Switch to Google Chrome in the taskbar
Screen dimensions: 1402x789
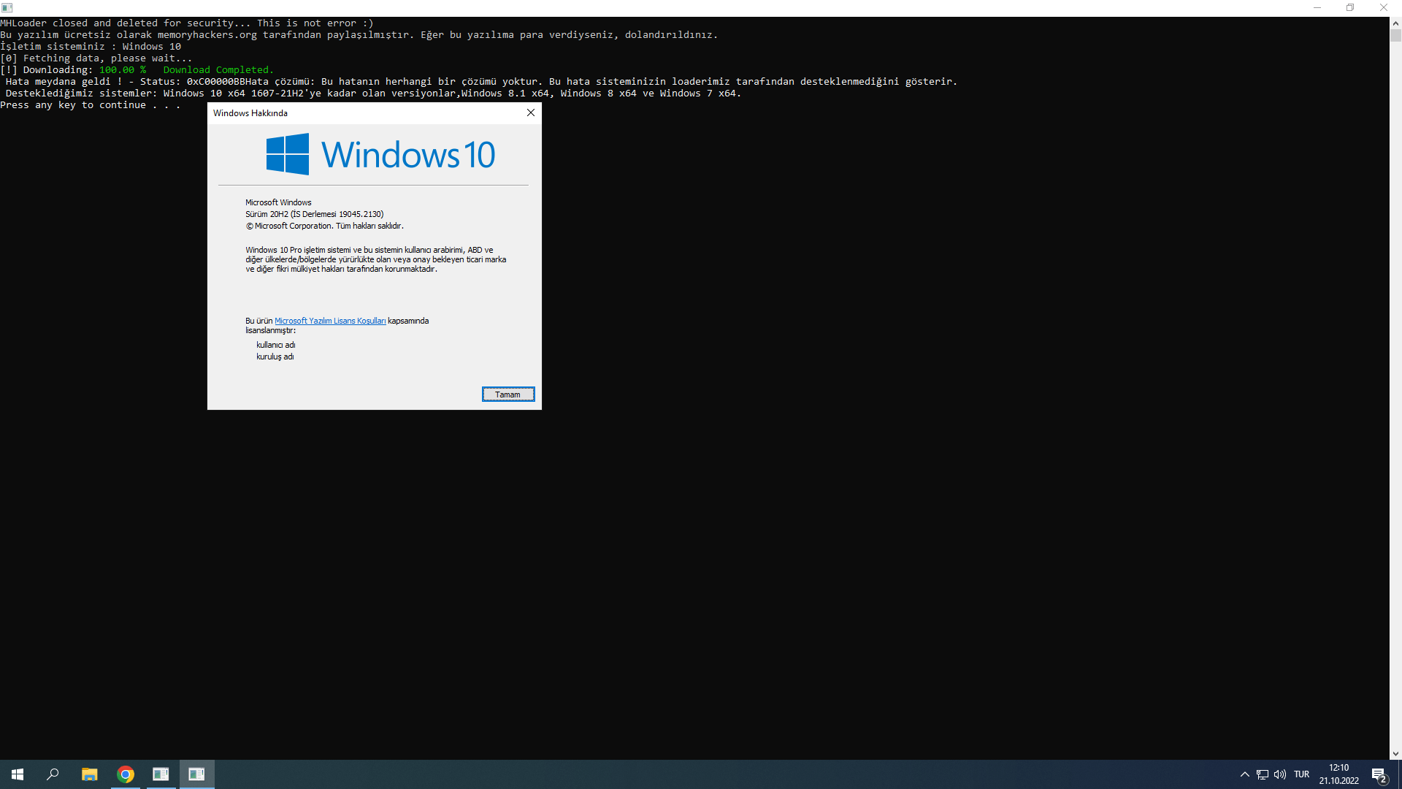coord(126,774)
